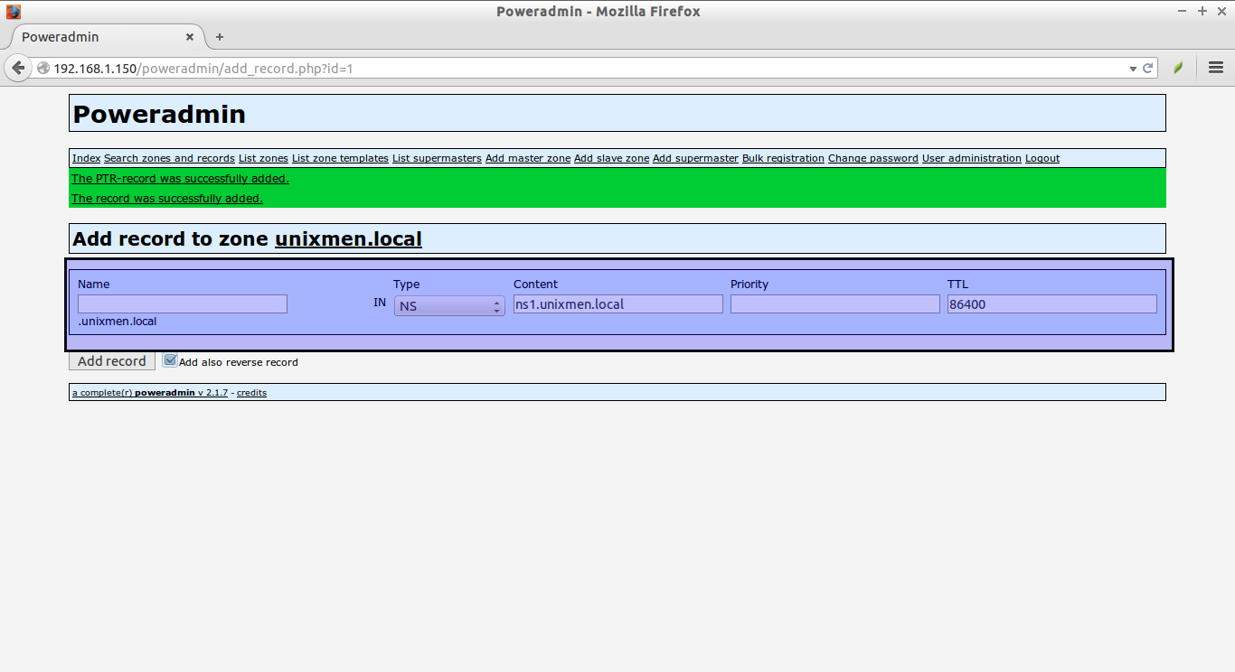Open the Firefox hamburger menu
1235x672 pixels.
1216,68
